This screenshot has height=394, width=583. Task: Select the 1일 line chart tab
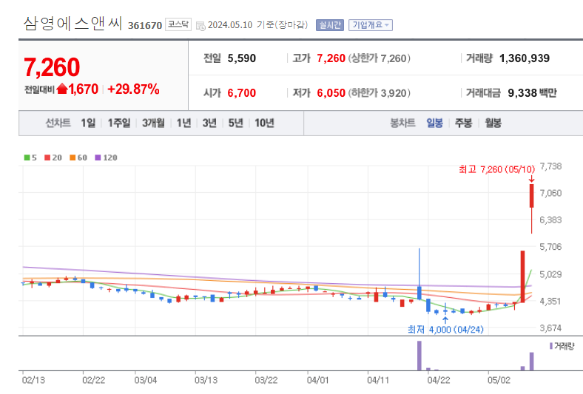click(x=88, y=123)
